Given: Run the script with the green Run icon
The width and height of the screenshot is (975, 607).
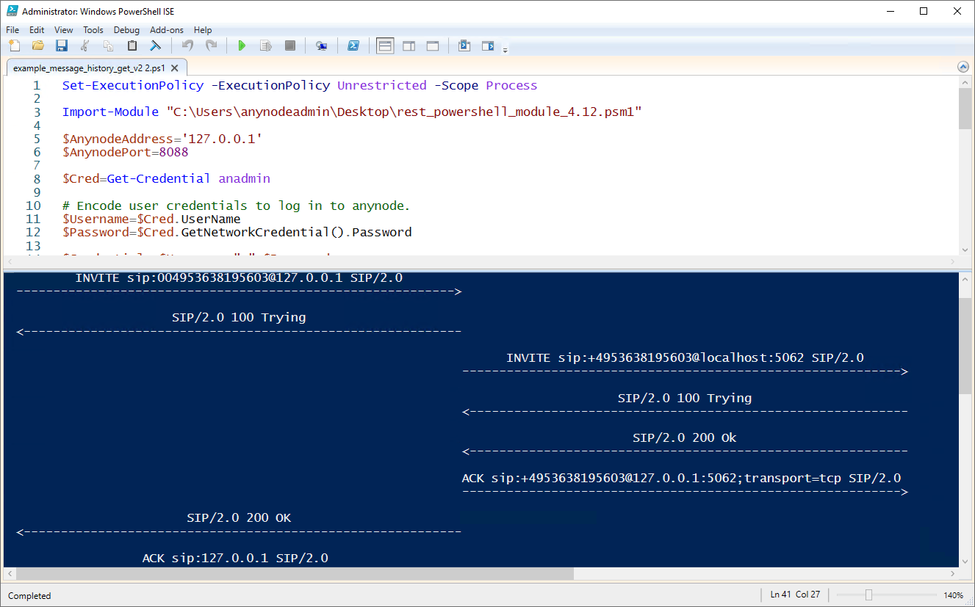Looking at the screenshot, I should [242, 45].
